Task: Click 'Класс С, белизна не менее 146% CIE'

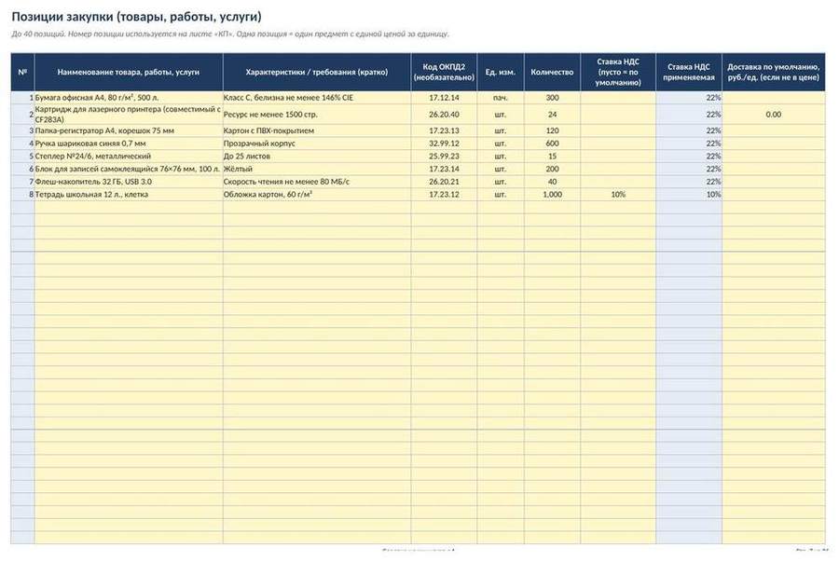Action: pyautogui.click(x=317, y=98)
